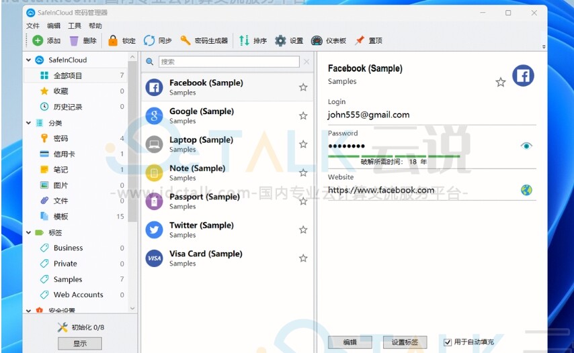Click the Pin to top (置顶) icon

(x=360, y=40)
